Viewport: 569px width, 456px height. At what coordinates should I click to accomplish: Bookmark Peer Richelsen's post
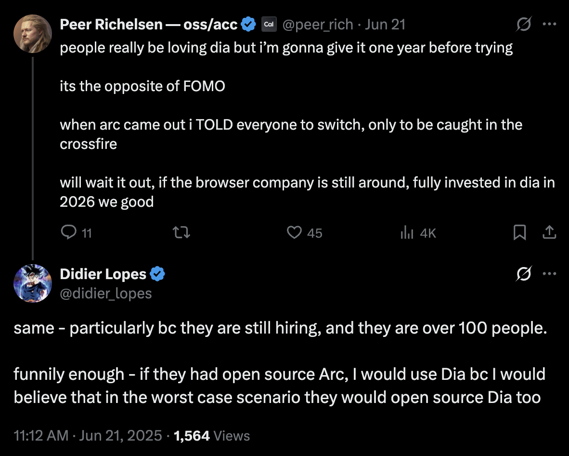(x=519, y=232)
